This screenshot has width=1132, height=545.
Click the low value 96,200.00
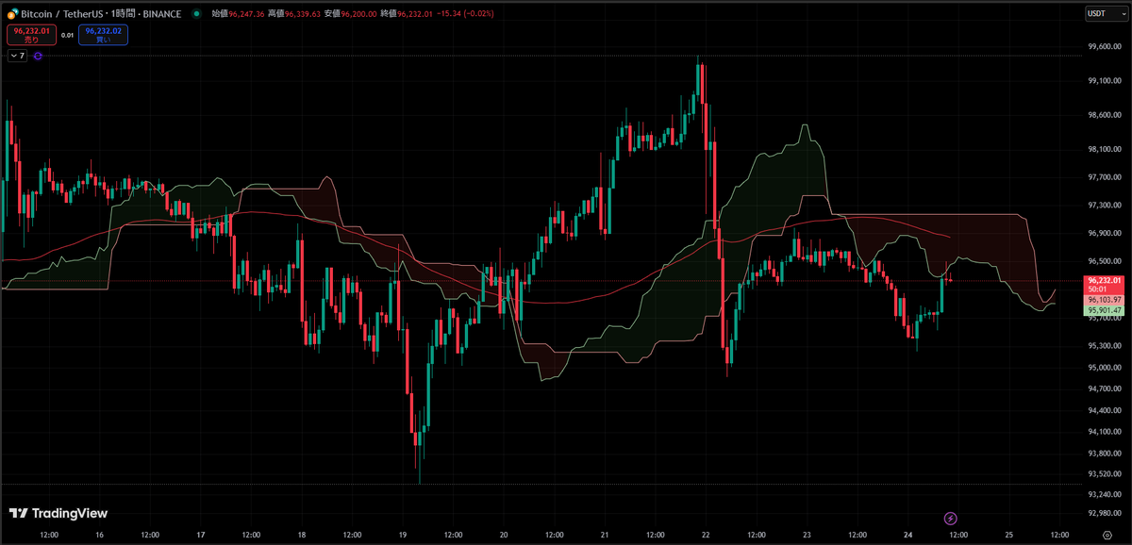[358, 14]
